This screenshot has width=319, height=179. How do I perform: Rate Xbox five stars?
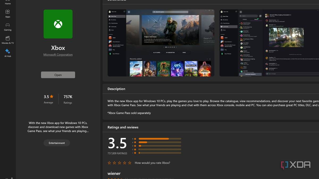[130, 163]
